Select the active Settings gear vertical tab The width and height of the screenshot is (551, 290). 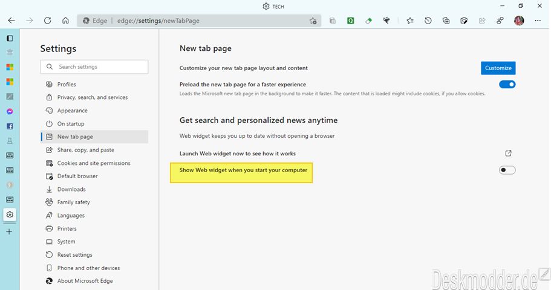tap(10, 214)
